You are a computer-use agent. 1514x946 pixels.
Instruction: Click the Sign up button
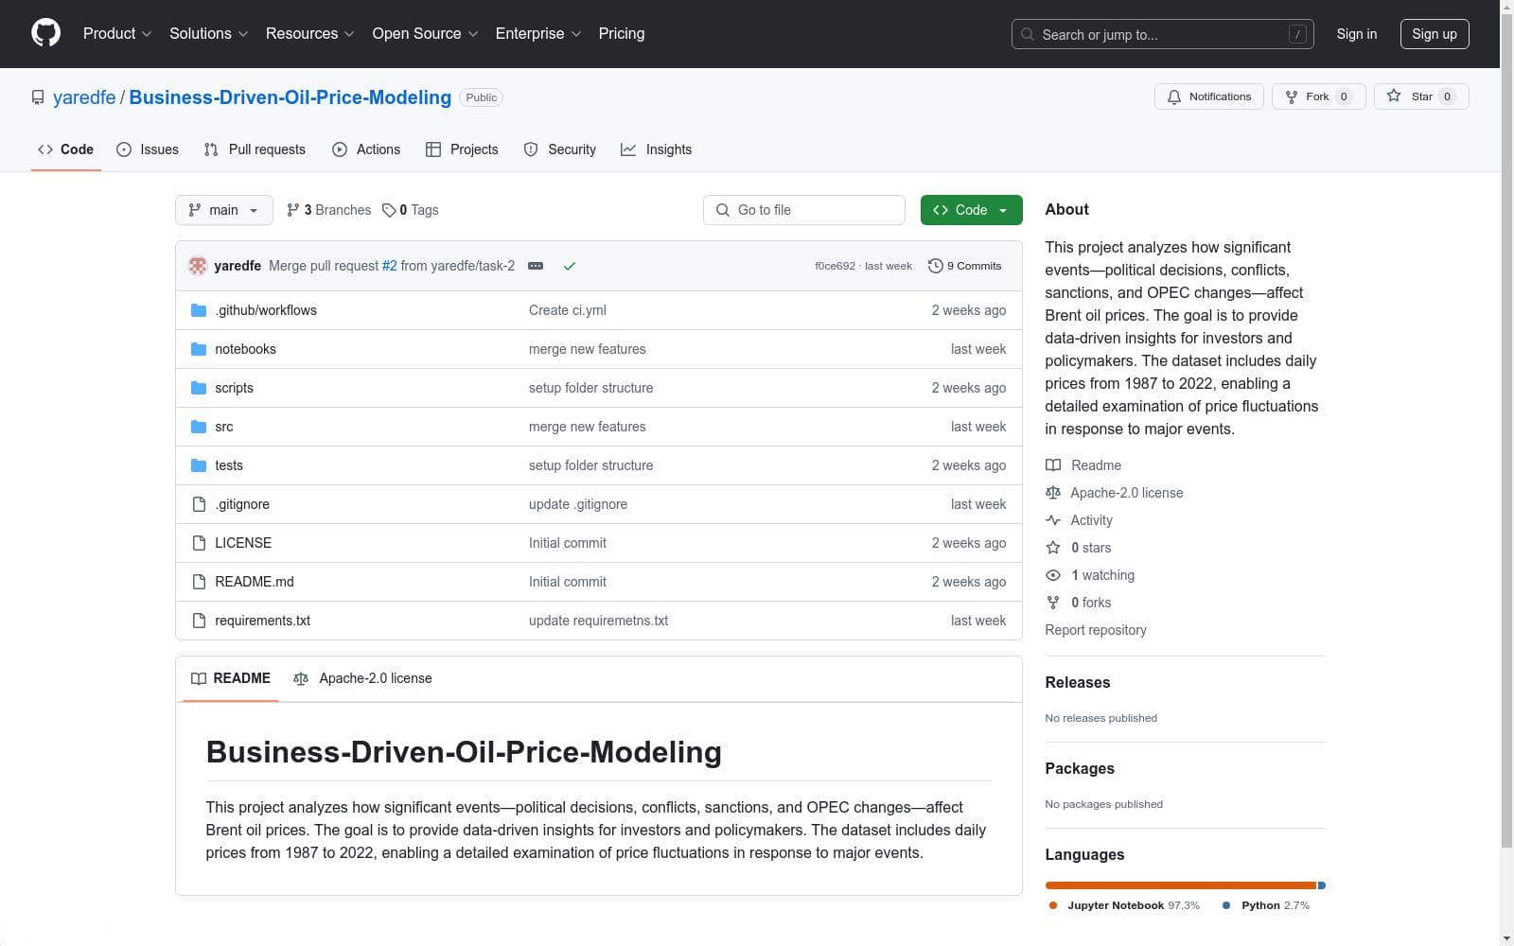click(1435, 34)
